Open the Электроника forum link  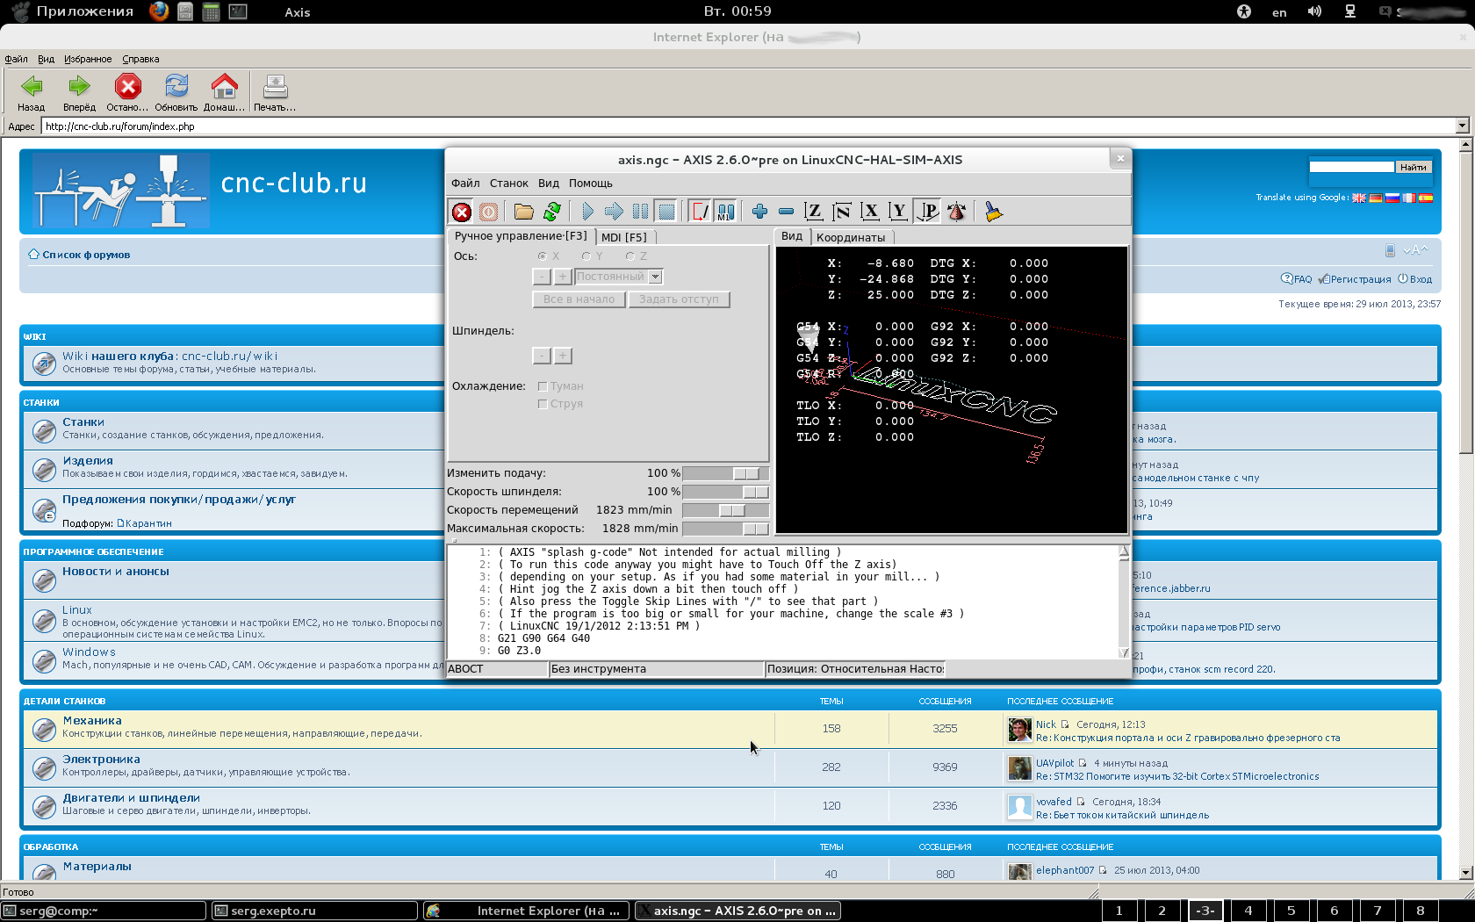coord(101,760)
